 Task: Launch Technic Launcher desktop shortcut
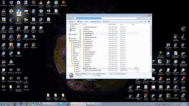click(131, 88)
